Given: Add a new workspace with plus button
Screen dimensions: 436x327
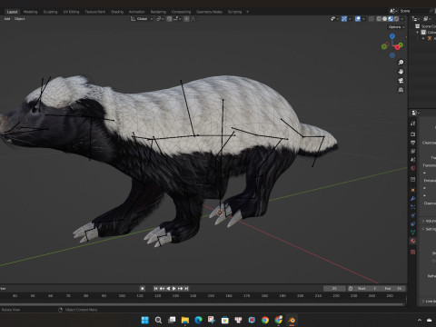Looking at the screenshot, I should [x=247, y=12].
